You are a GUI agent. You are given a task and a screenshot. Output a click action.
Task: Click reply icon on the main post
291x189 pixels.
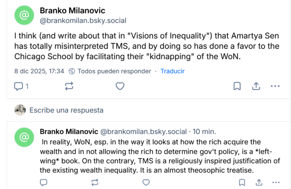click(18, 86)
